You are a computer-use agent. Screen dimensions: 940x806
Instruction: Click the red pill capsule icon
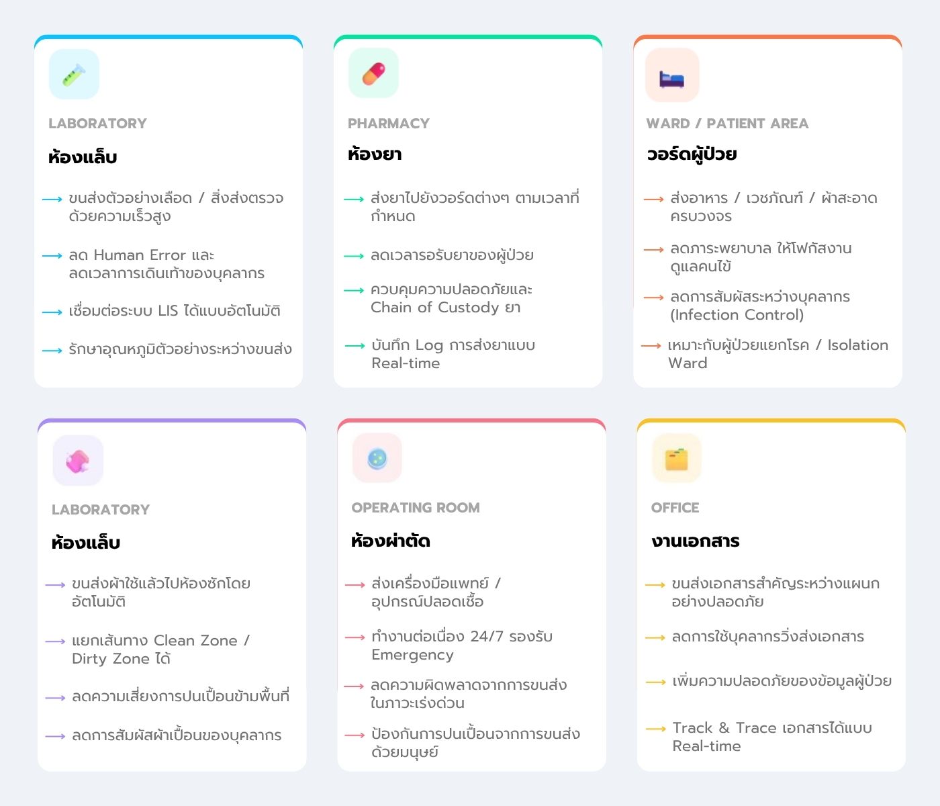click(373, 74)
